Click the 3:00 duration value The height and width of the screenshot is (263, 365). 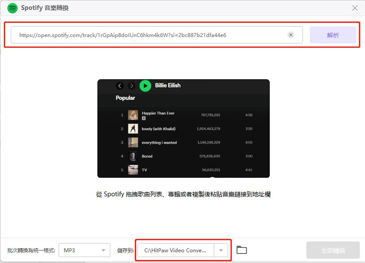(249, 156)
